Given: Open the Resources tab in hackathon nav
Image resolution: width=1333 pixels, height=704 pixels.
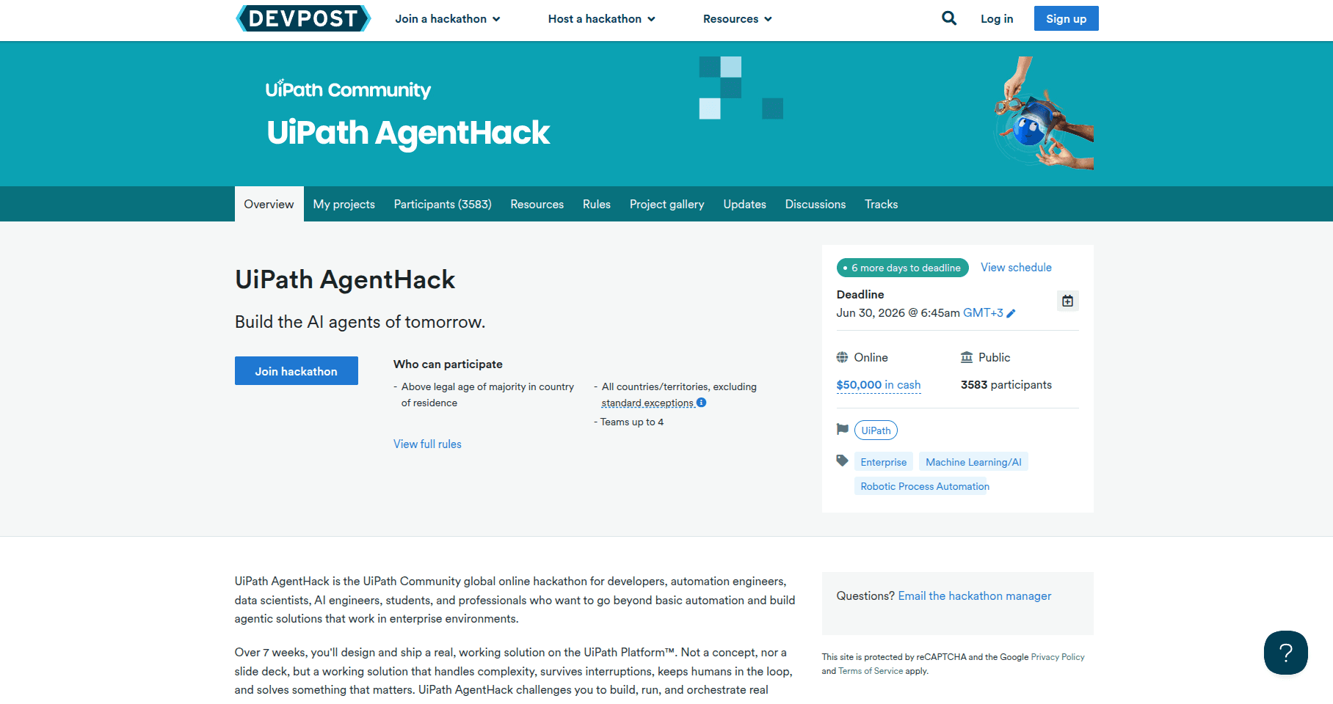Looking at the screenshot, I should click(x=537, y=204).
